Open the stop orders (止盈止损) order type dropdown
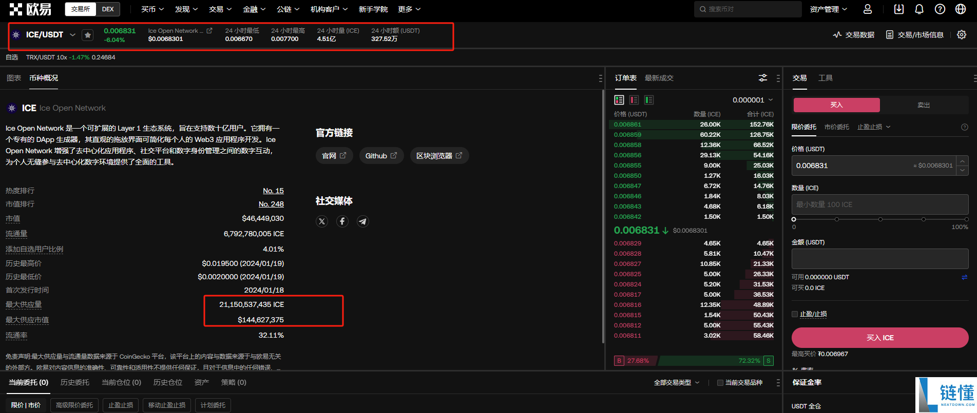Image resolution: width=977 pixels, height=413 pixels. [874, 127]
